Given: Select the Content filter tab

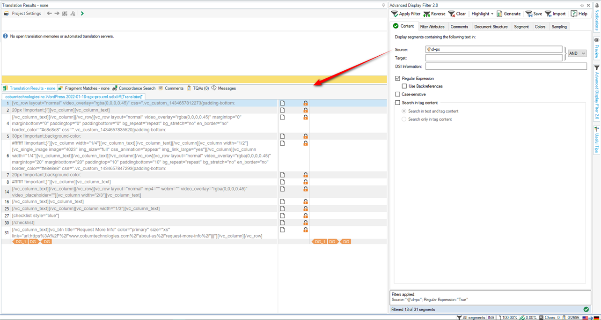Looking at the screenshot, I should [x=403, y=26].
